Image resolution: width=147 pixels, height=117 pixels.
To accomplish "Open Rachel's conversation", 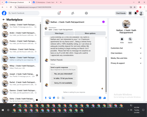I will 20,83.
